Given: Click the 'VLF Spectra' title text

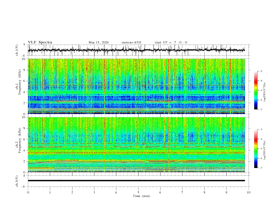Looking at the screenshot, I should (x=40, y=42).
